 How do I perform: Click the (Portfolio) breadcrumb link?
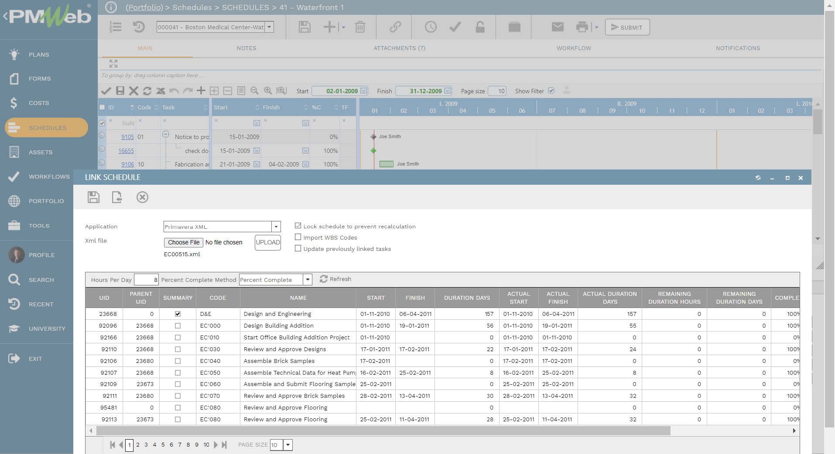click(144, 7)
